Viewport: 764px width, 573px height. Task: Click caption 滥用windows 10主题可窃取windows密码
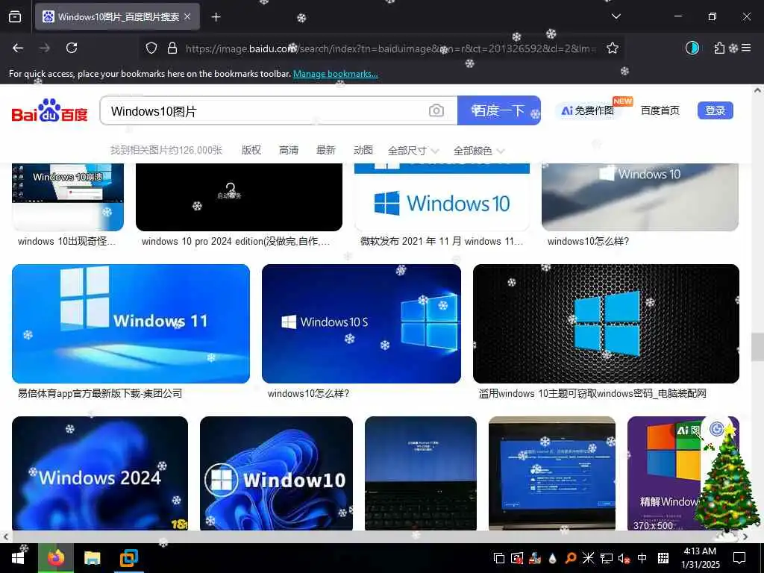pos(592,393)
